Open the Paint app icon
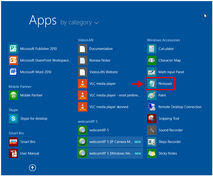Screen dimensions: 213x176 click(x=151, y=95)
